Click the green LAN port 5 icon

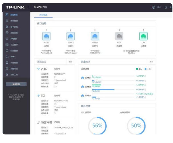pos(143,36)
